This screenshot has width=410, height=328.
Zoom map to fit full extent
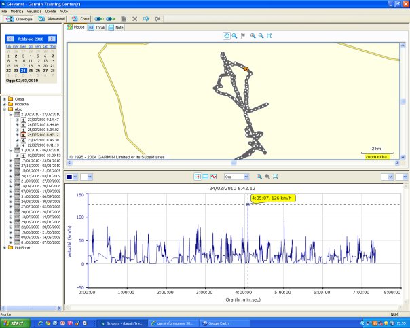coord(269,36)
